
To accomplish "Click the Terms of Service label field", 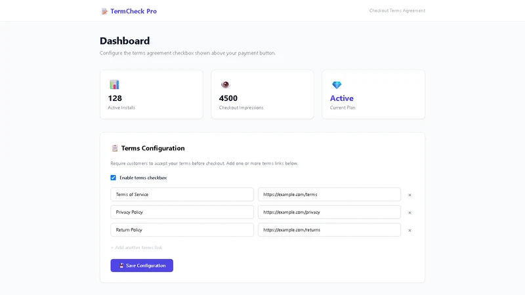I will tap(182, 194).
